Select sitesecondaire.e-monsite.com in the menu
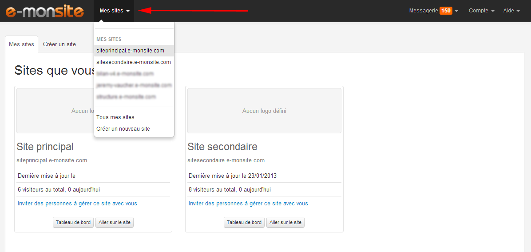531x252 pixels. pyautogui.click(x=134, y=62)
